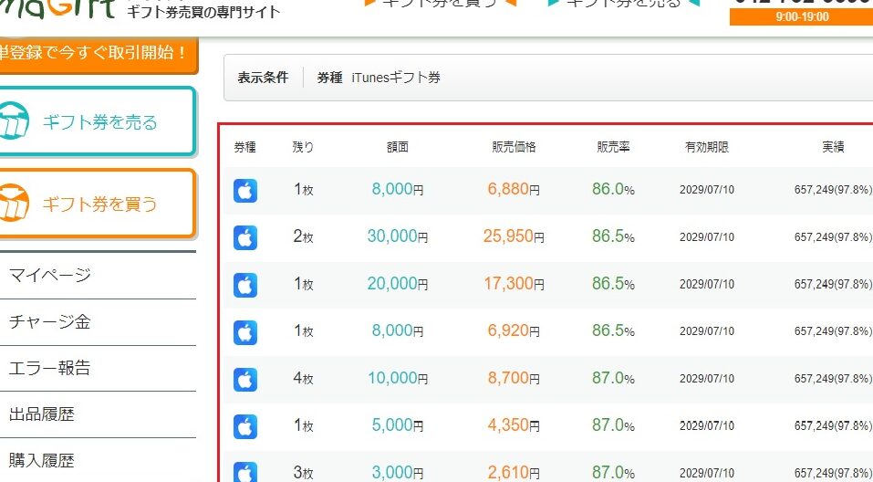Click the ticket icon on the ギフト券を買う button
873x482 pixels.
pos(15,204)
